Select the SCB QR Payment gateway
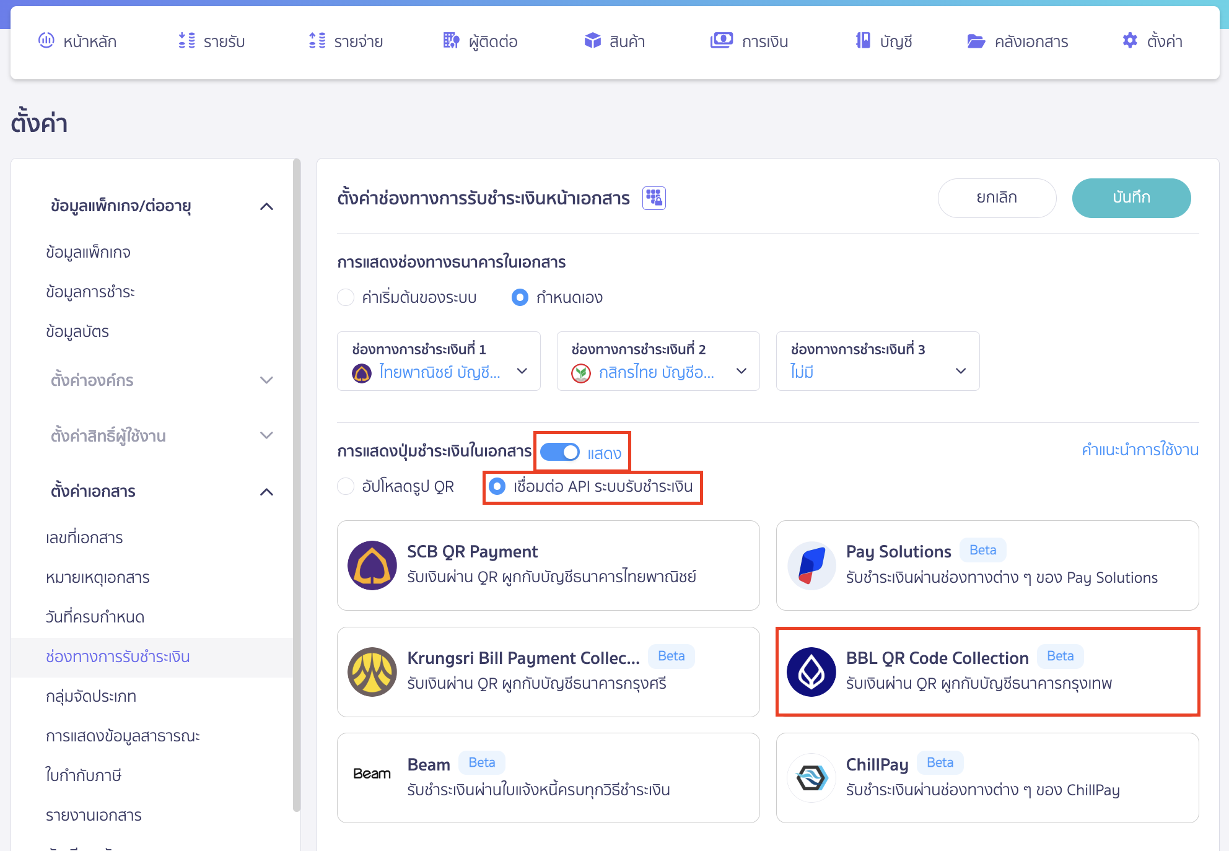This screenshot has height=851, width=1229. (548, 565)
